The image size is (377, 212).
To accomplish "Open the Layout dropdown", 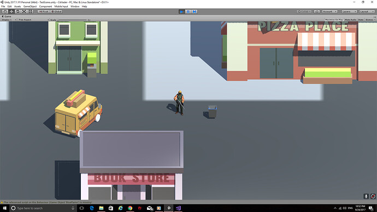I will pos(367,11).
